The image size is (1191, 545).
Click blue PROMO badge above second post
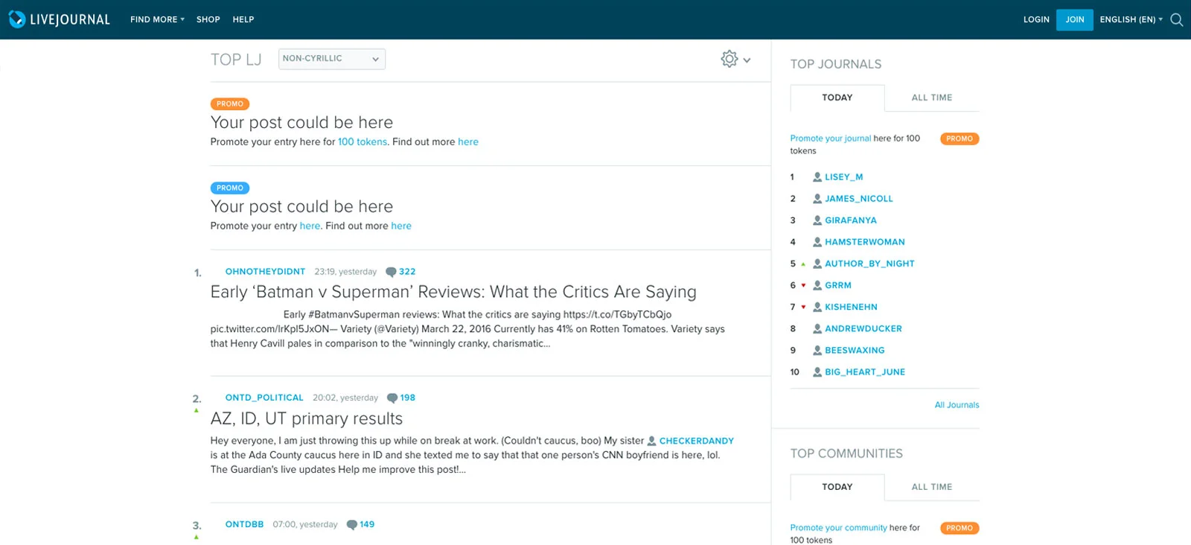[x=230, y=188]
